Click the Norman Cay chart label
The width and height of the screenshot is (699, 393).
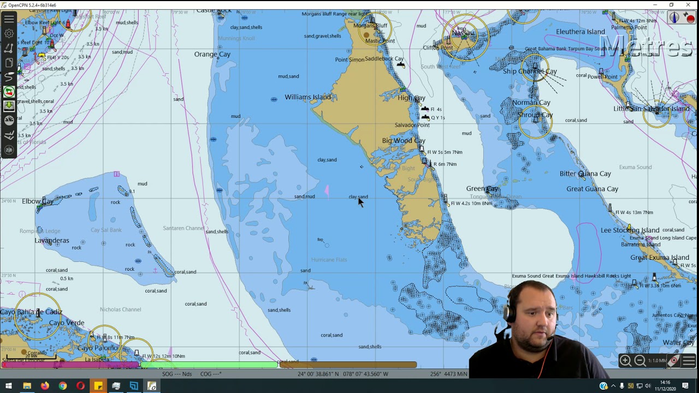point(531,103)
